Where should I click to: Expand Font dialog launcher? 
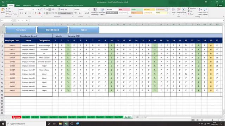(x=41, y=17)
